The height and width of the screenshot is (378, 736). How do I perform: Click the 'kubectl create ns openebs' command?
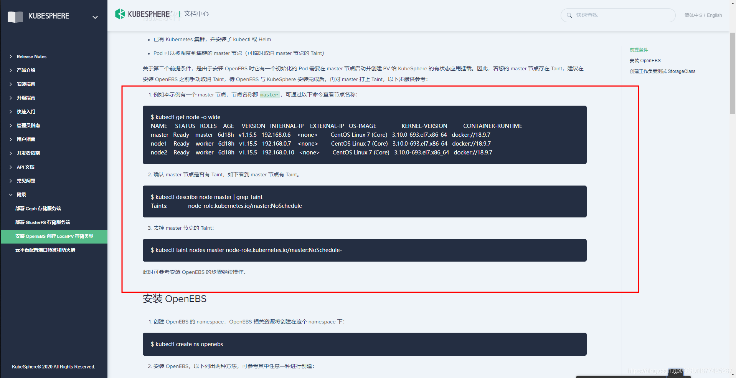187,344
